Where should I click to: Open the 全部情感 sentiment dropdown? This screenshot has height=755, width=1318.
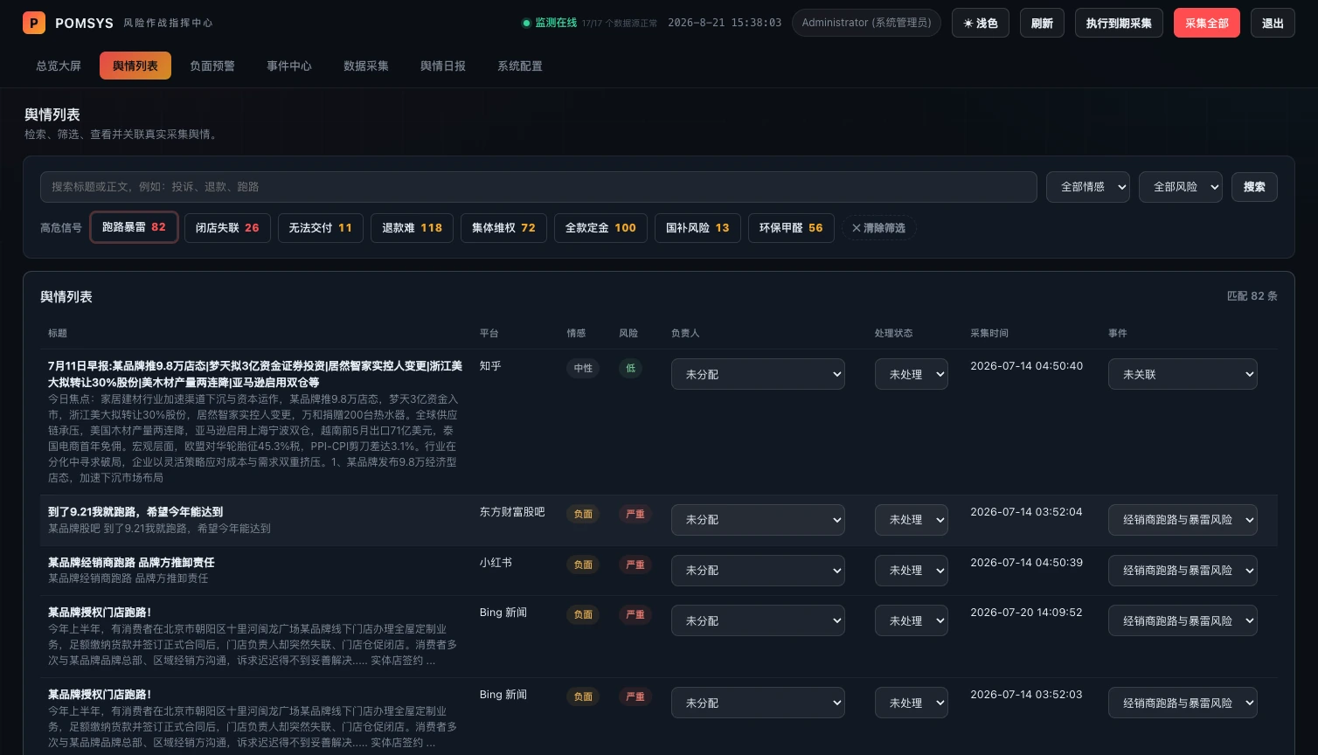[1088, 187]
